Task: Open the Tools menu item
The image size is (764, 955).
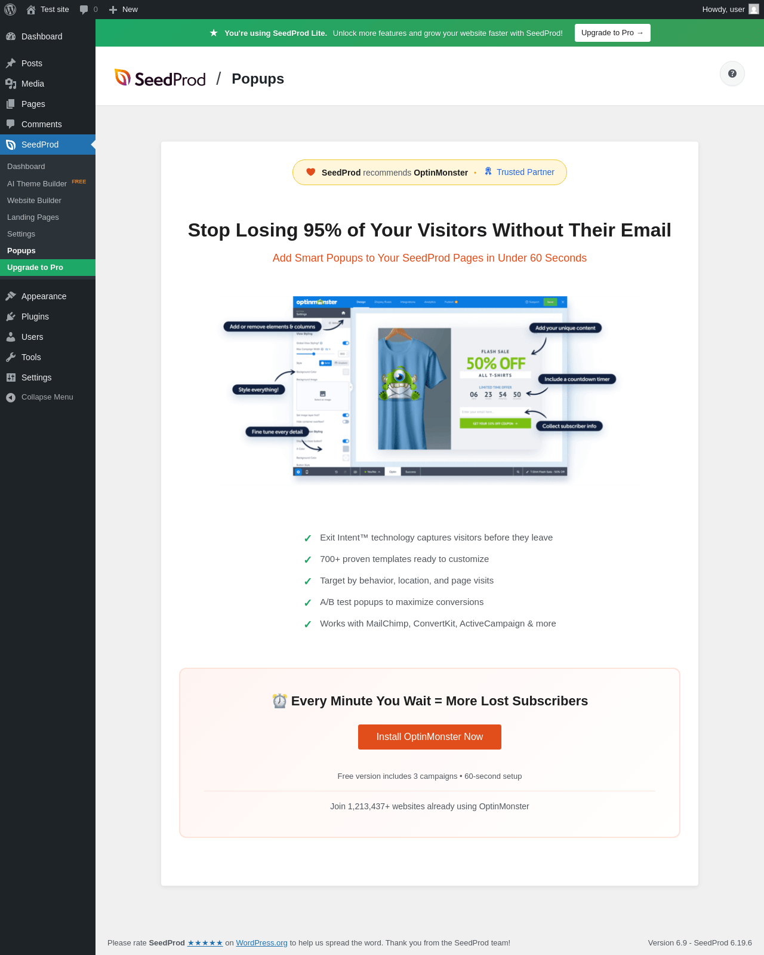Action: click(x=48, y=357)
